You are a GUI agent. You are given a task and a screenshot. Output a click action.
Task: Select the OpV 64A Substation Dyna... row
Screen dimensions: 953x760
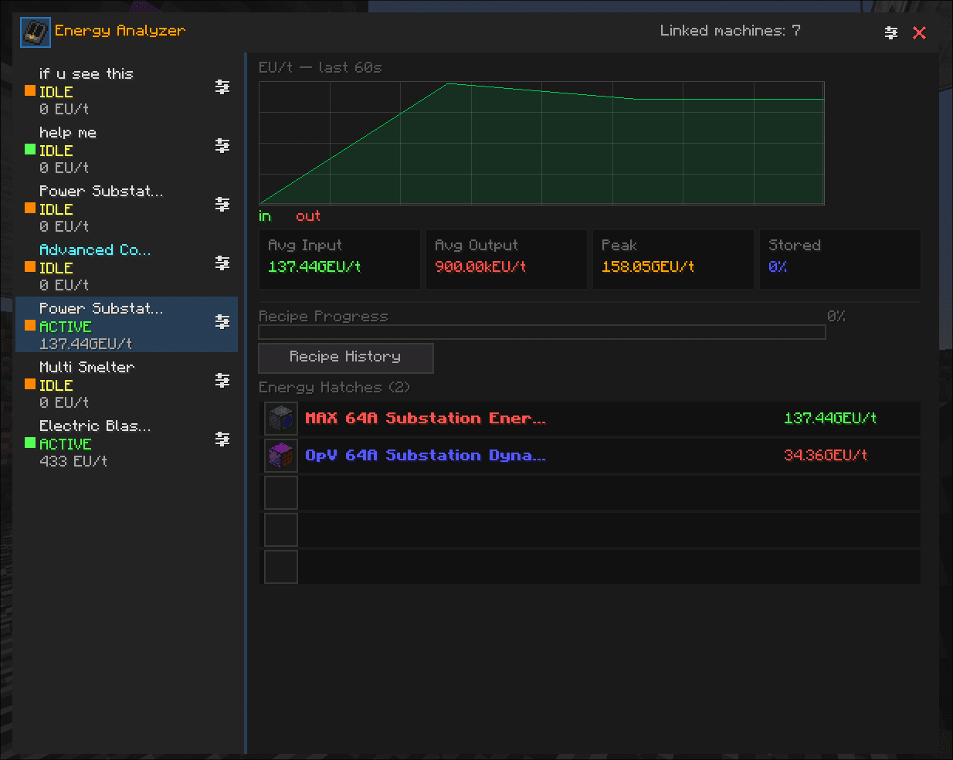click(x=591, y=456)
